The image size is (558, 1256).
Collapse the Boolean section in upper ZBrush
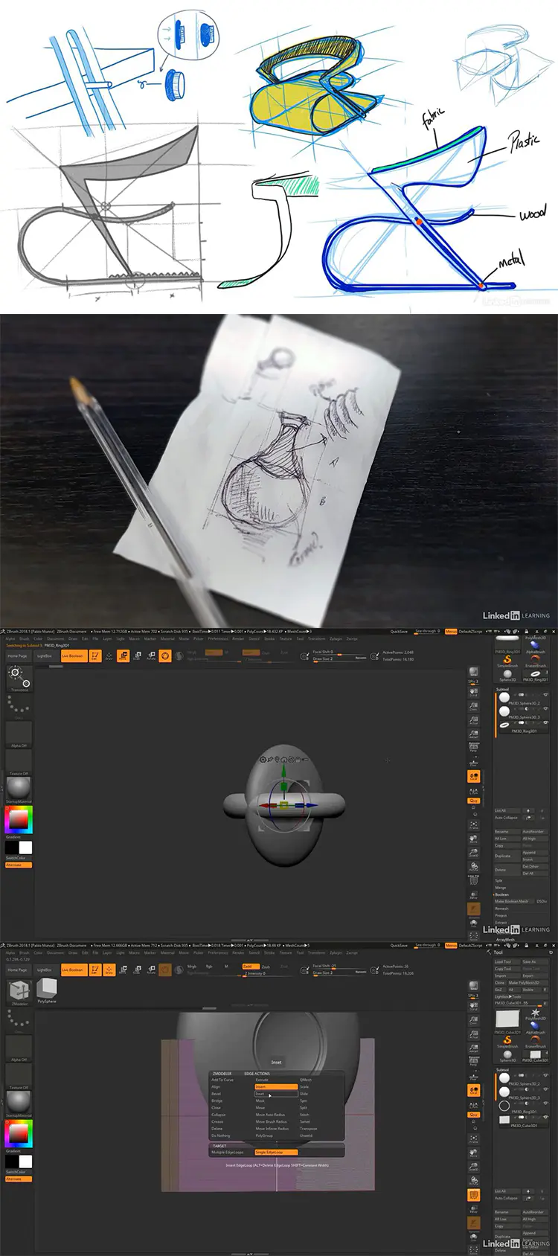coord(502,894)
